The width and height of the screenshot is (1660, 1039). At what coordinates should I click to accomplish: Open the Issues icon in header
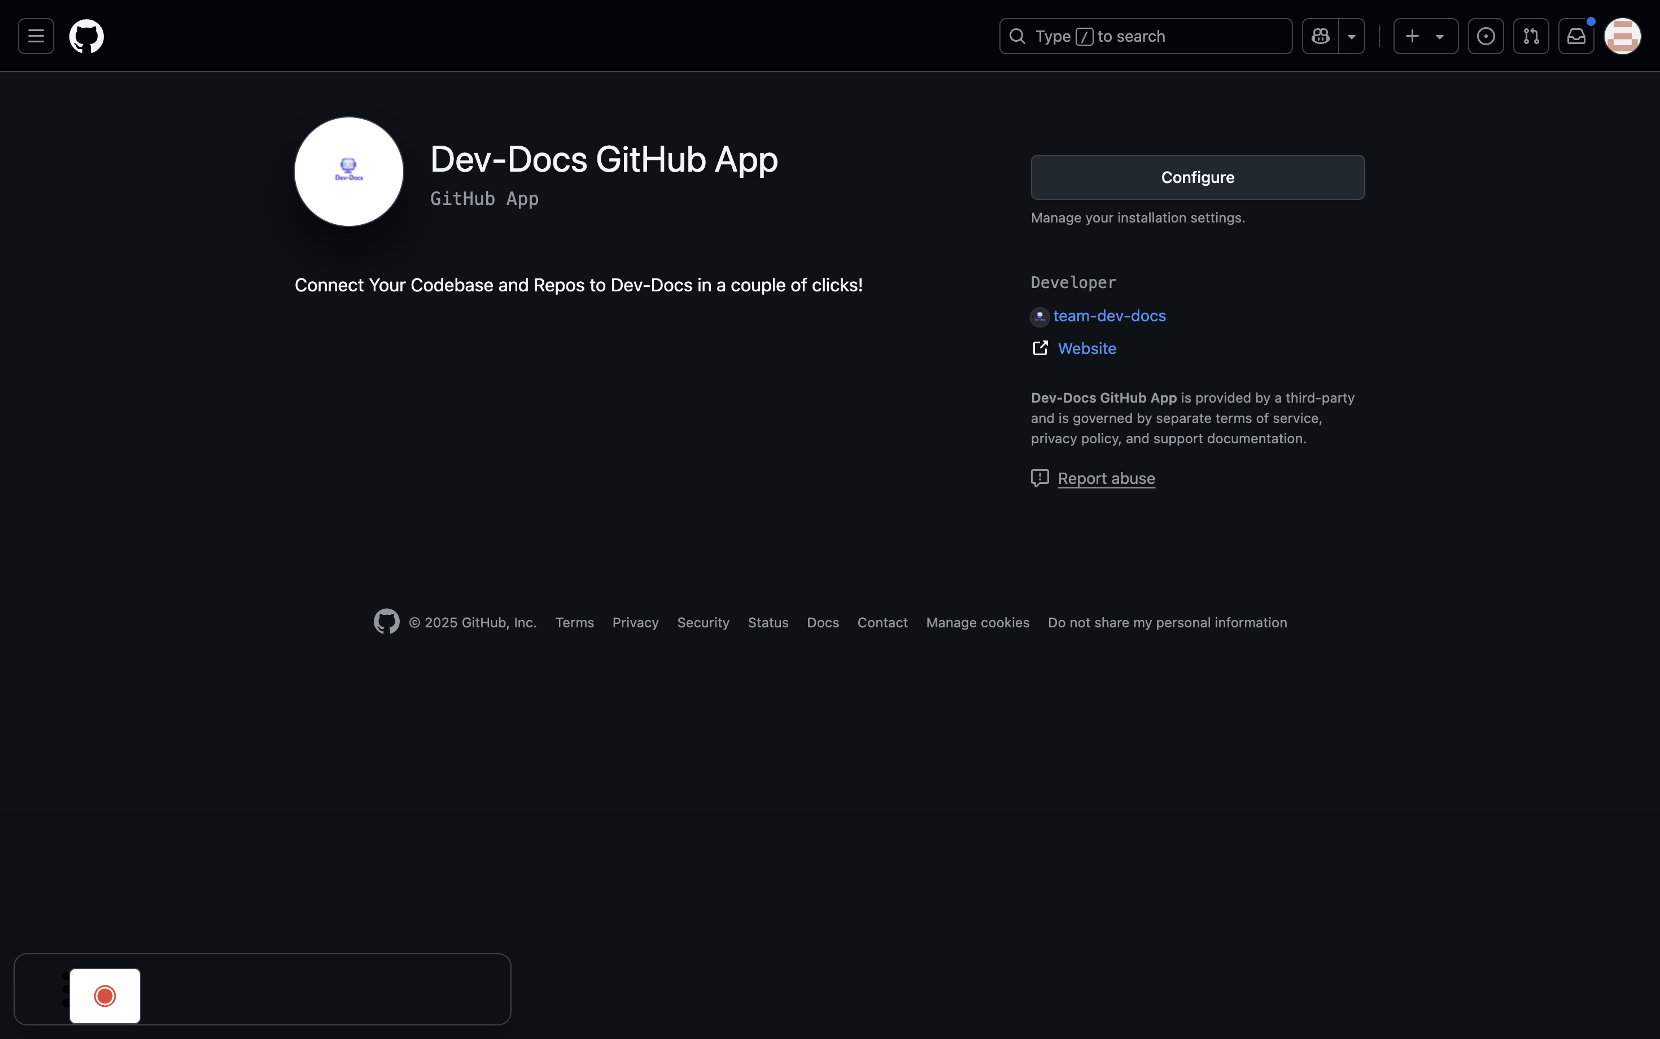[1486, 36]
